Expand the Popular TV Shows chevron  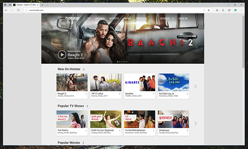[x=87, y=106]
